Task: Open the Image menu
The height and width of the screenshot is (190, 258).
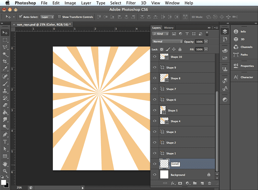Action: (70, 3)
